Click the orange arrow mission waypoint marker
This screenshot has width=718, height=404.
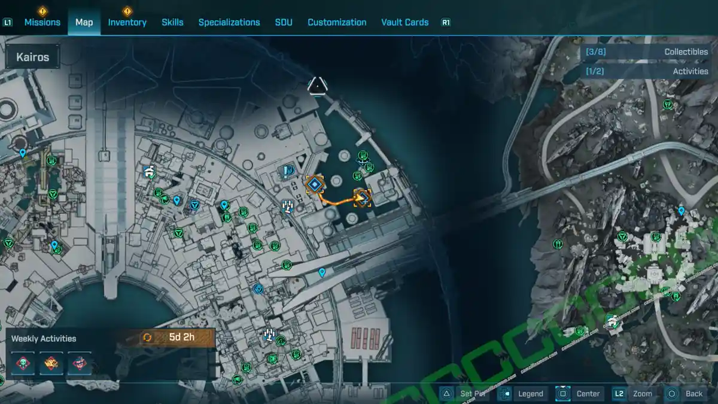362,196
